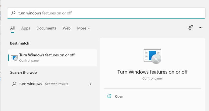Select the All tab
Viewport: 209px width, 111px height.
(x=13, y=28)
